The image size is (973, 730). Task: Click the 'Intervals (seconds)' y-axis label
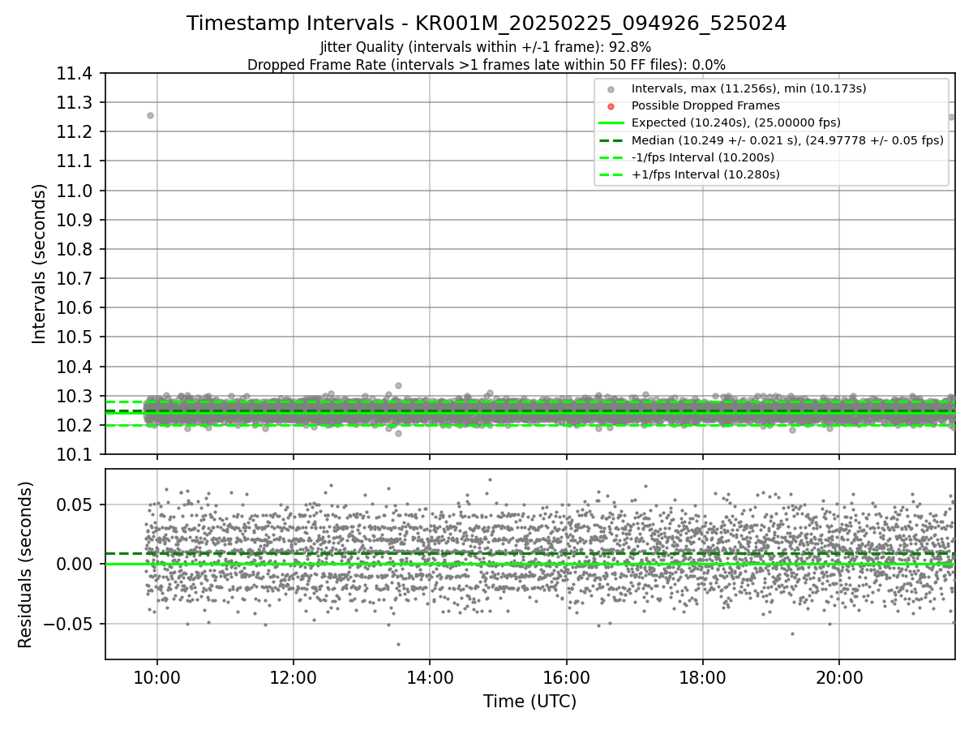click(x=40, y=264)
